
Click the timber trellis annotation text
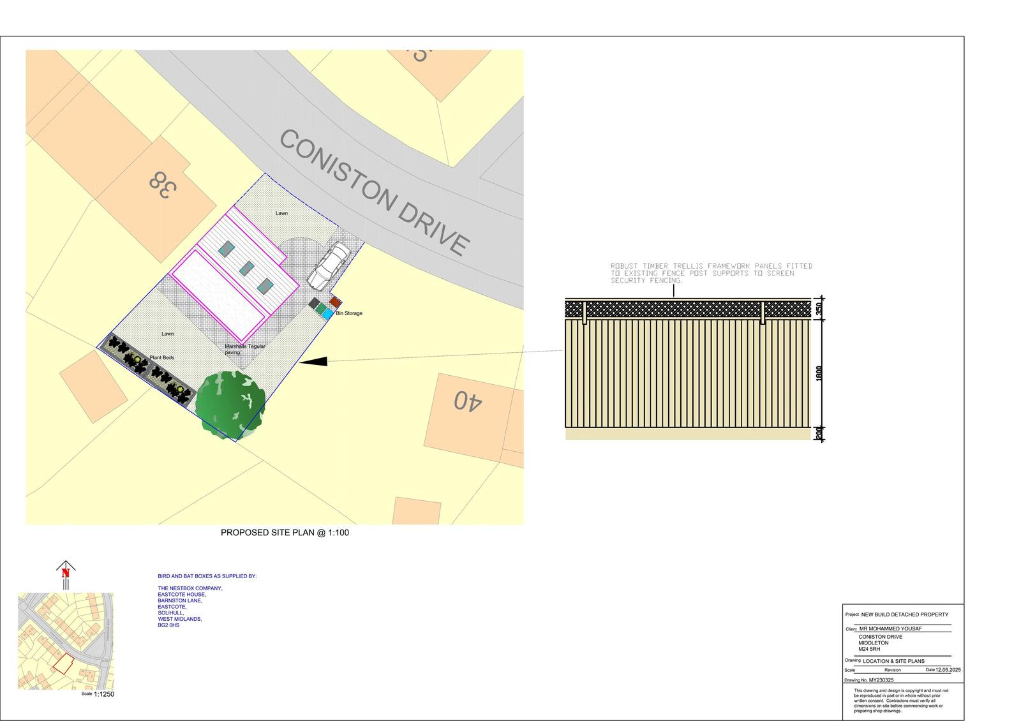click(711, 273)
